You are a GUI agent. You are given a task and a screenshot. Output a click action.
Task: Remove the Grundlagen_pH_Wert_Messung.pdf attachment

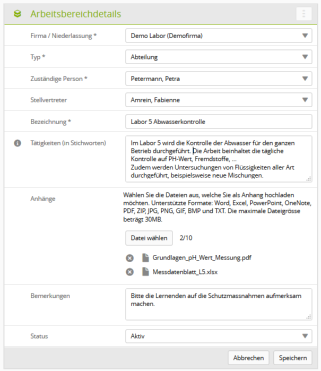click(x=129, y=258)
